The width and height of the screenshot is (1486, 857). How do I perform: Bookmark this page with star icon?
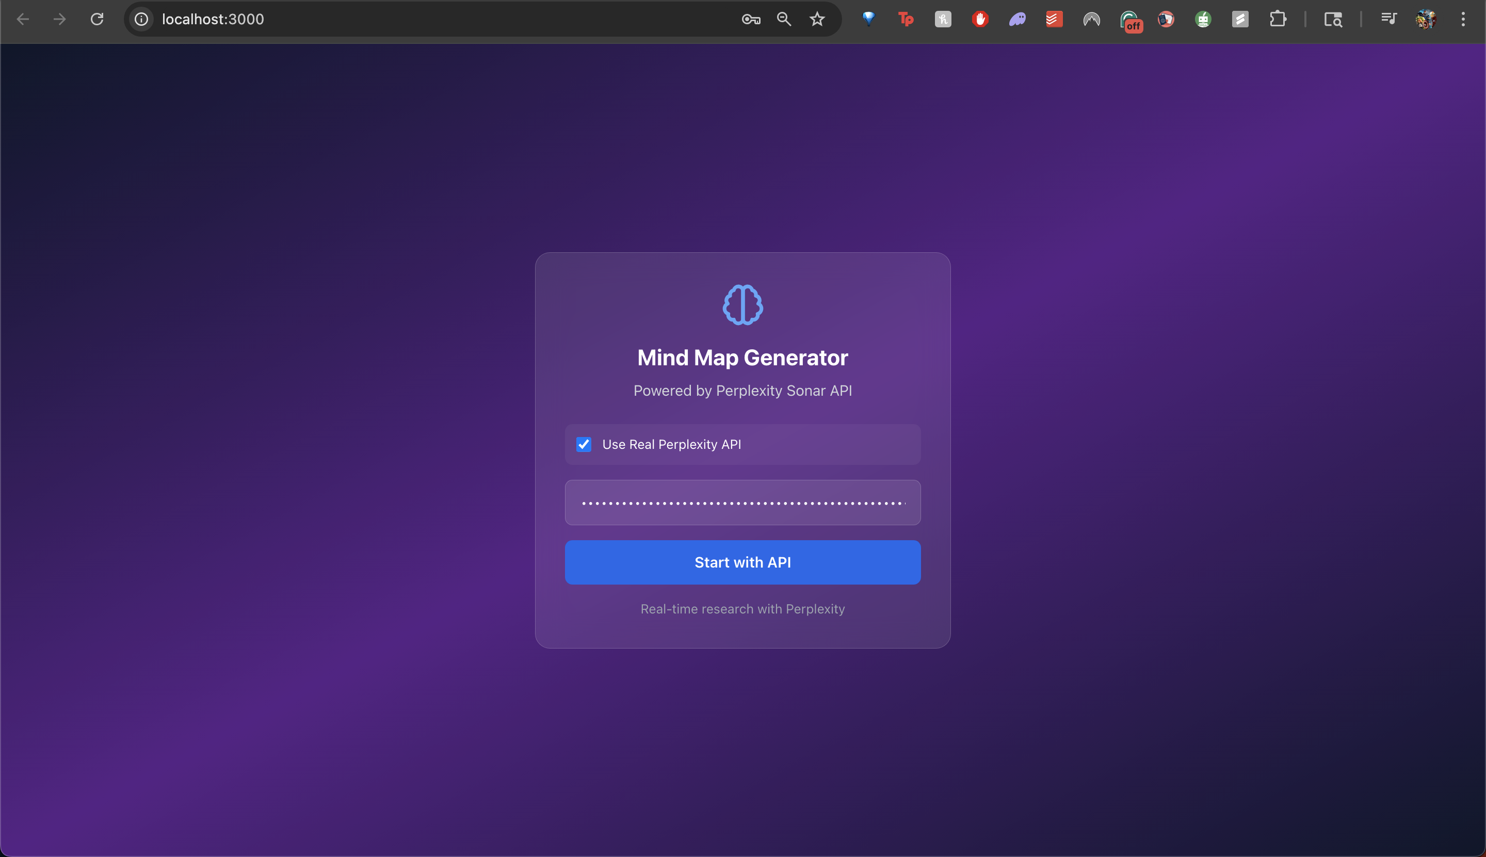pyautogui.click(x=817, y=20)
